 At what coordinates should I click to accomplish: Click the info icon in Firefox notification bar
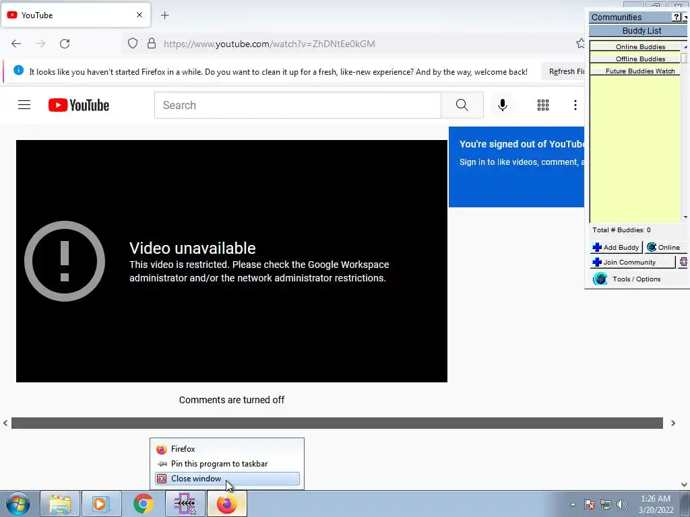click(18, 70)
